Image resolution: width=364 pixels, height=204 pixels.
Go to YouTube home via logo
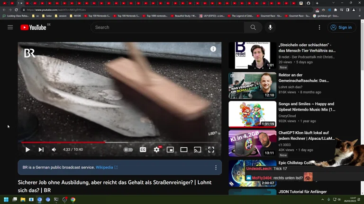pyautogui.click(x=34, y=27)
